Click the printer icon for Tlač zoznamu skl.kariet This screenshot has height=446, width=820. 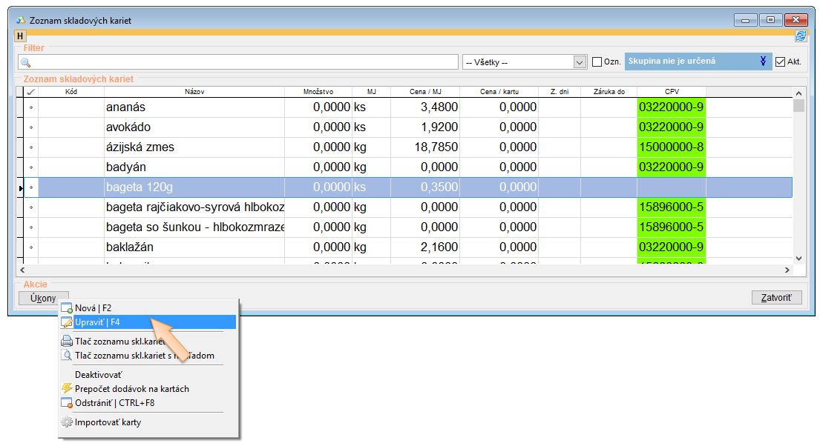coord(66,341)
